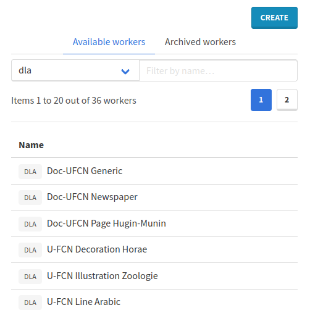Select pagination page 1 button

click(x=261, y=100)
